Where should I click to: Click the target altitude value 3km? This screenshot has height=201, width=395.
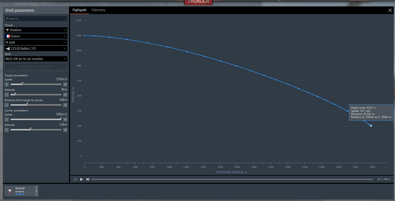[x=64, y=89]
